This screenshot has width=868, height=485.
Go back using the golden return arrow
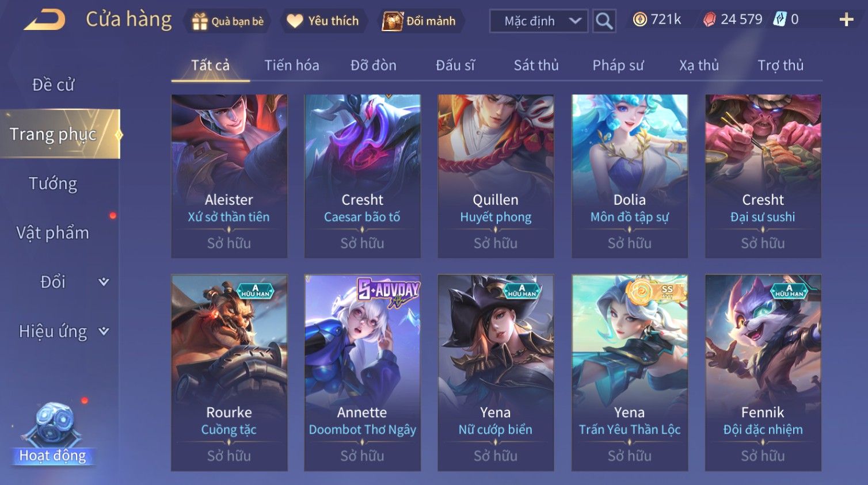(44, 20)
